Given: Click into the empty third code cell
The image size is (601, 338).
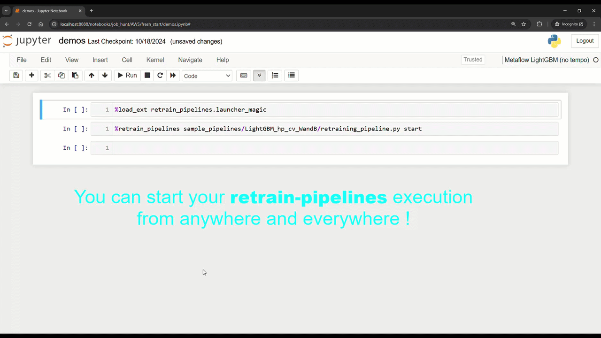Looking at the screenshot, I should (336, 148).
